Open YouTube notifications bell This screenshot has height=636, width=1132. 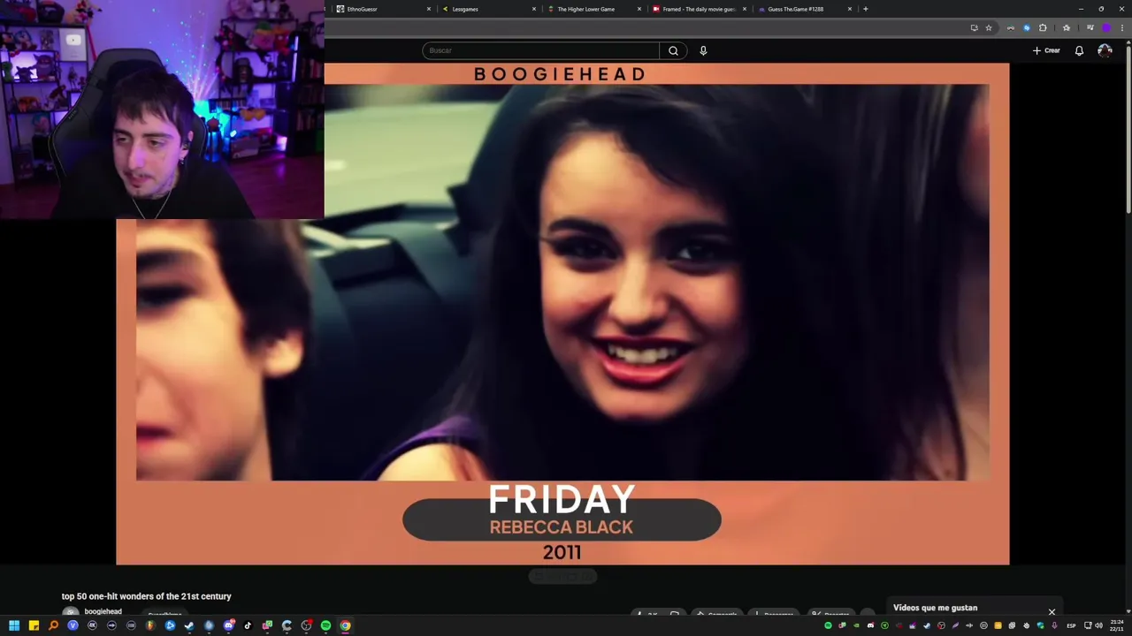tap(1079, 50)
